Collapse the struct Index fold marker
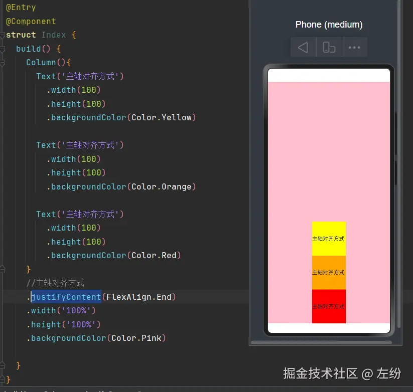This screenshot has width=413, height=392. click(3, 35)
